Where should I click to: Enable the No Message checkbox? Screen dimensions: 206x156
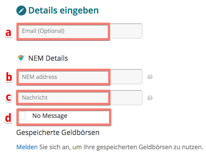22,116
